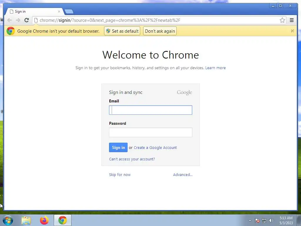The image size is (301, 226).
Task: Click the browser forward arrow
Action: coord(18,20)
